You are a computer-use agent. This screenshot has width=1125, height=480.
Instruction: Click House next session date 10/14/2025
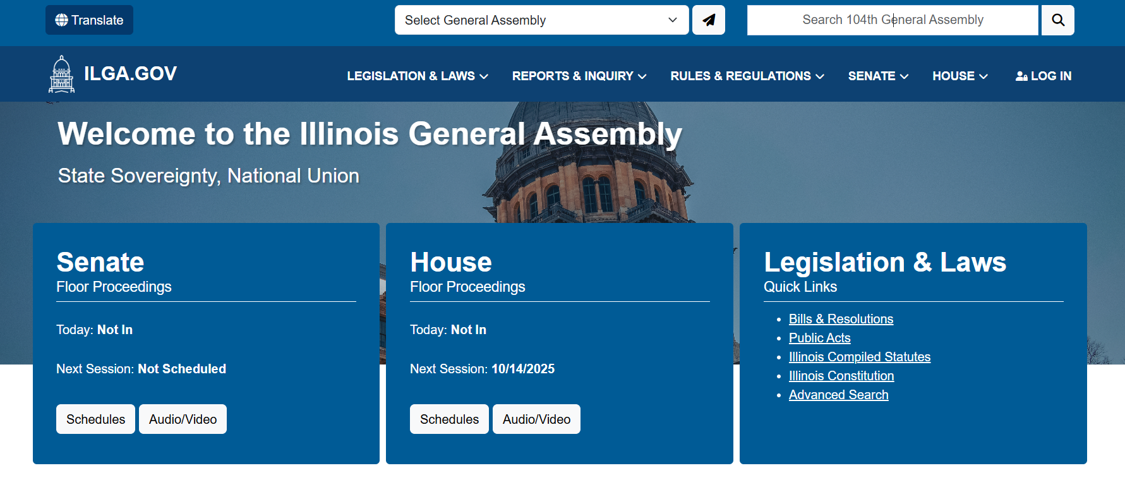click(523, 369)
